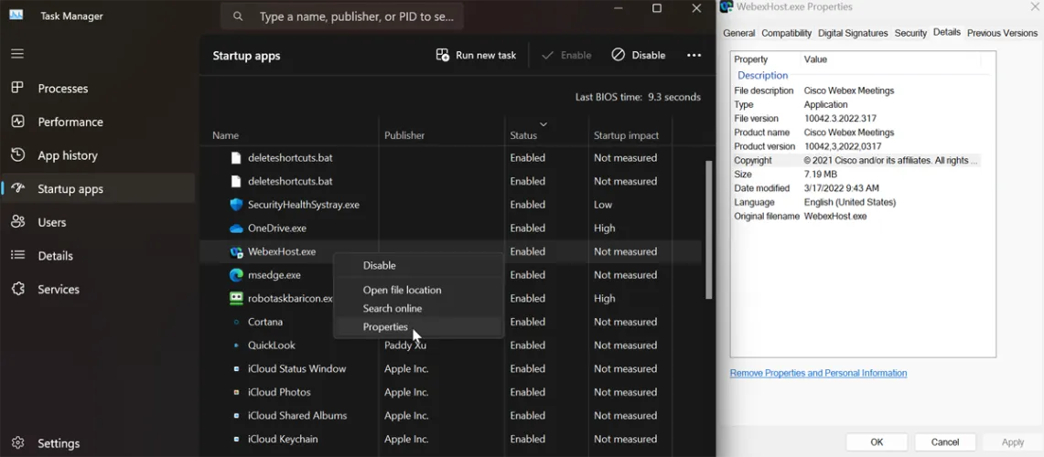Open Services from the sidebar icon
The height and width of the screenshot is (457, 1044).
tap(16, 289)
